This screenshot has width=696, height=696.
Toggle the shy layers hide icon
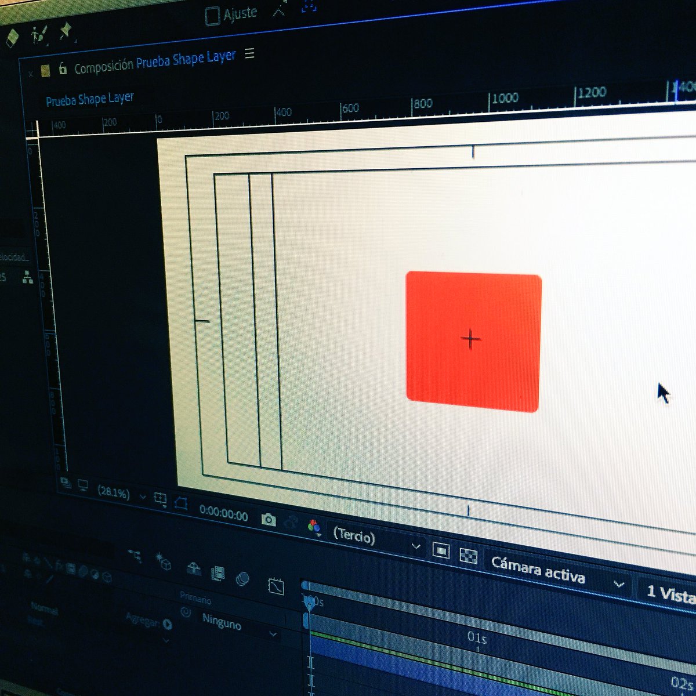click(193, 568)
